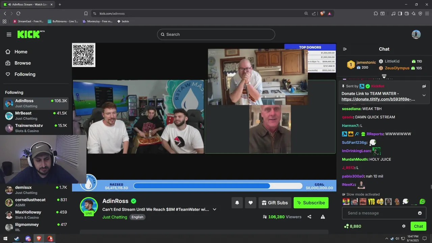This screenshot has width=432, height=243.
Task: Click the green Subscribe button
Action: pyautogui.click(x=311, y=202)
